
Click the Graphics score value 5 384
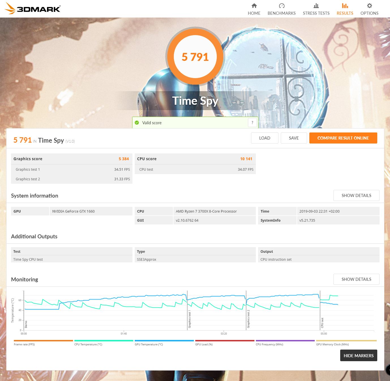(x=124, y=159)
